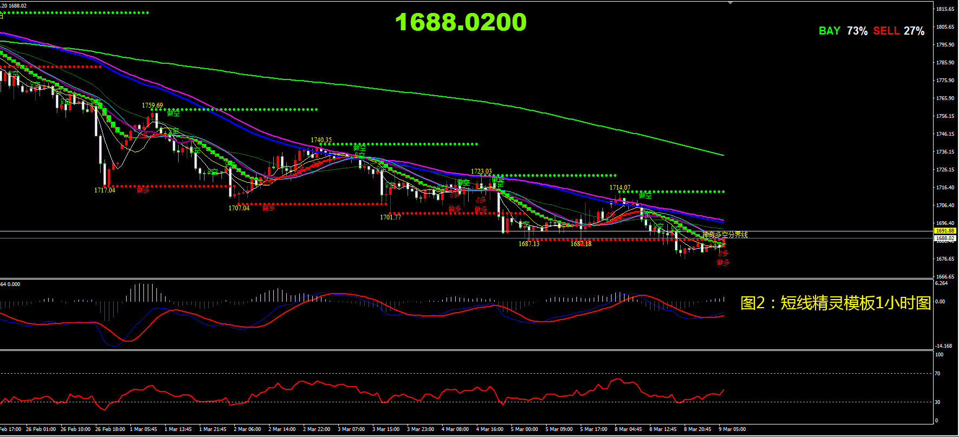The image size is (959, 438).
Task: Click the 神奇多空分界线 line label
Action: tap(725, 235)
